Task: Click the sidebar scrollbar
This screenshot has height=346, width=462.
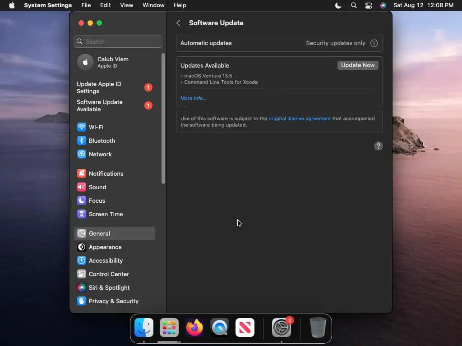Action: coord(163,119)
